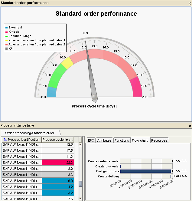Open the Functions tab
The height and width of the screenshot is (201, 192).
(x=122, y=140)
